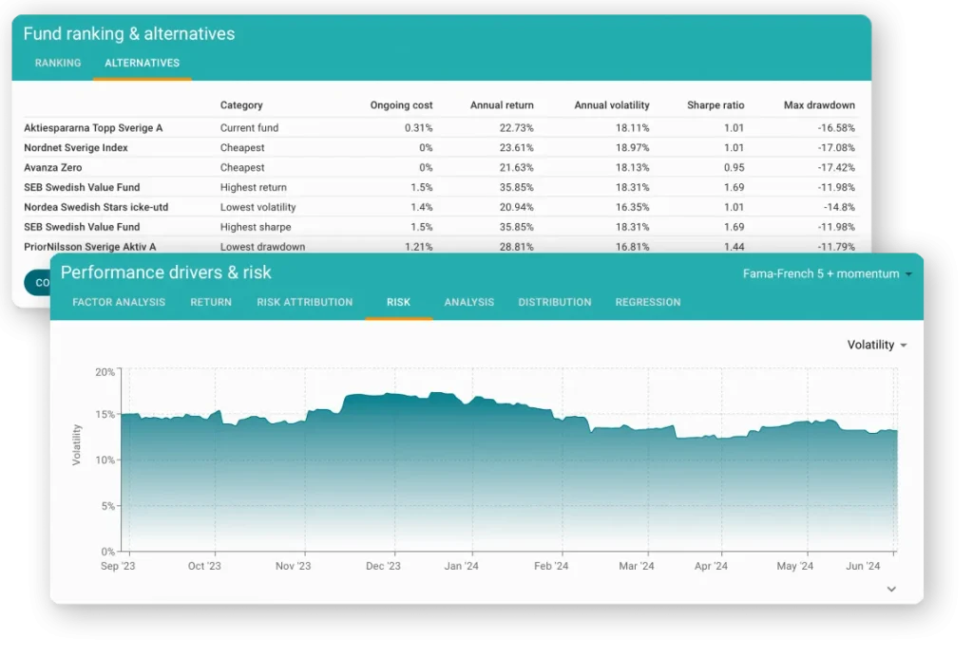Viewport: 973px width, 657px height.
Task: Open Fama-French 5 + momentum model dropdown
Action: click(827, 273)
